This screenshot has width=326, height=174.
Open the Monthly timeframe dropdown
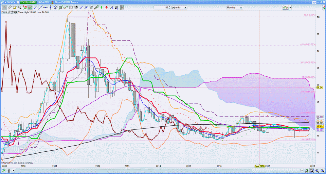241,7
